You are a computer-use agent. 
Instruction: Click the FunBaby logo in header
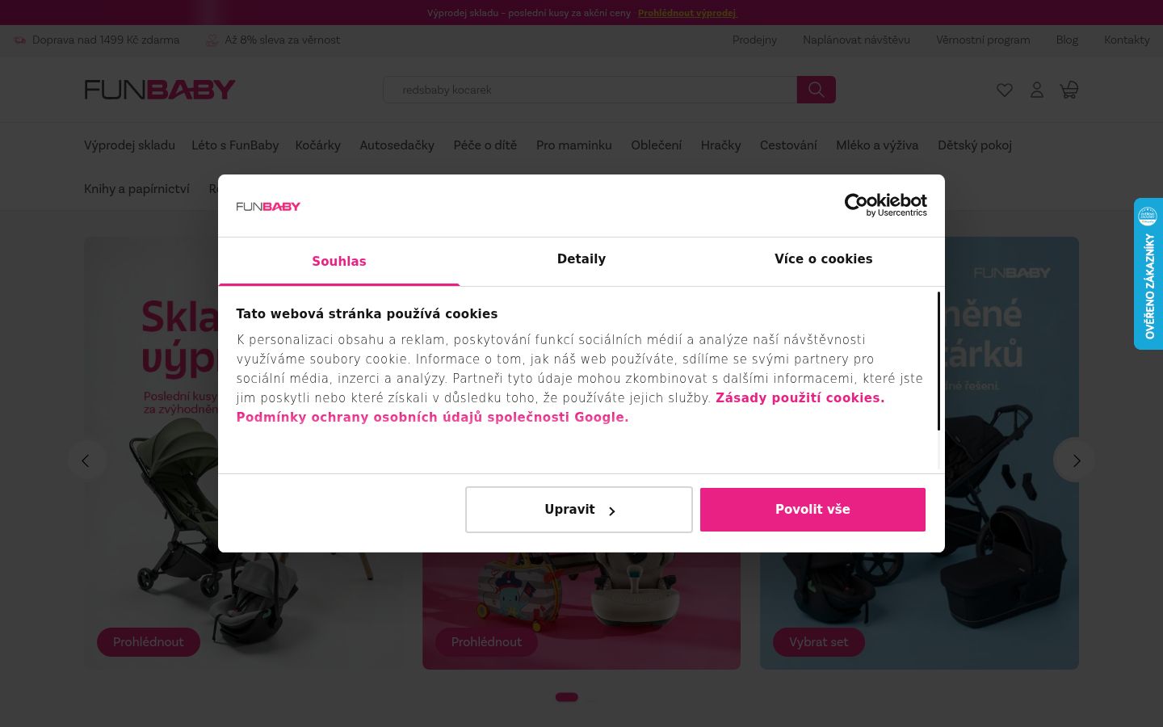[x=160, y=89]
